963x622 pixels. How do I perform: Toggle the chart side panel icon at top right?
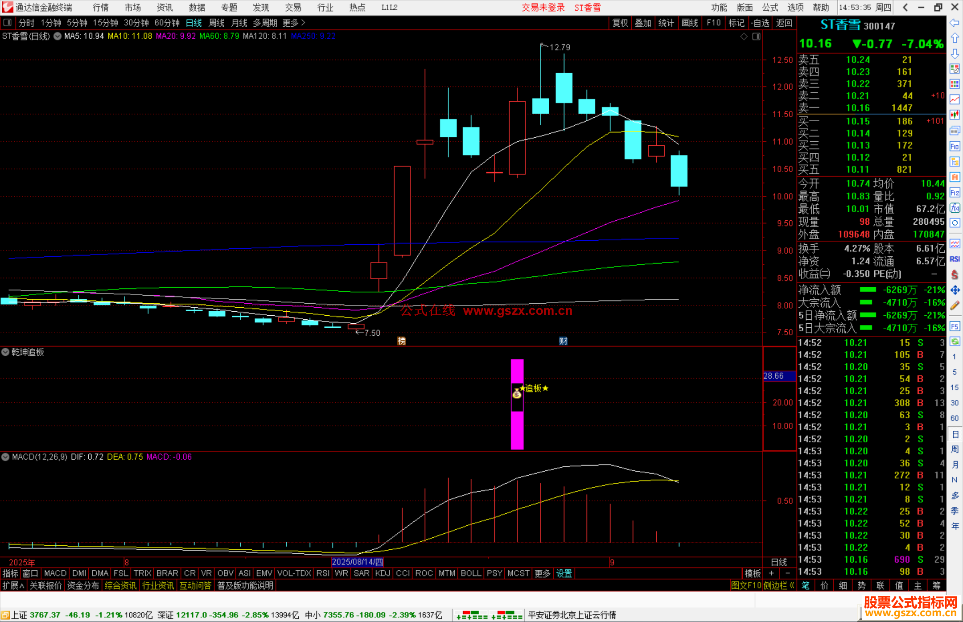(756, 37)
